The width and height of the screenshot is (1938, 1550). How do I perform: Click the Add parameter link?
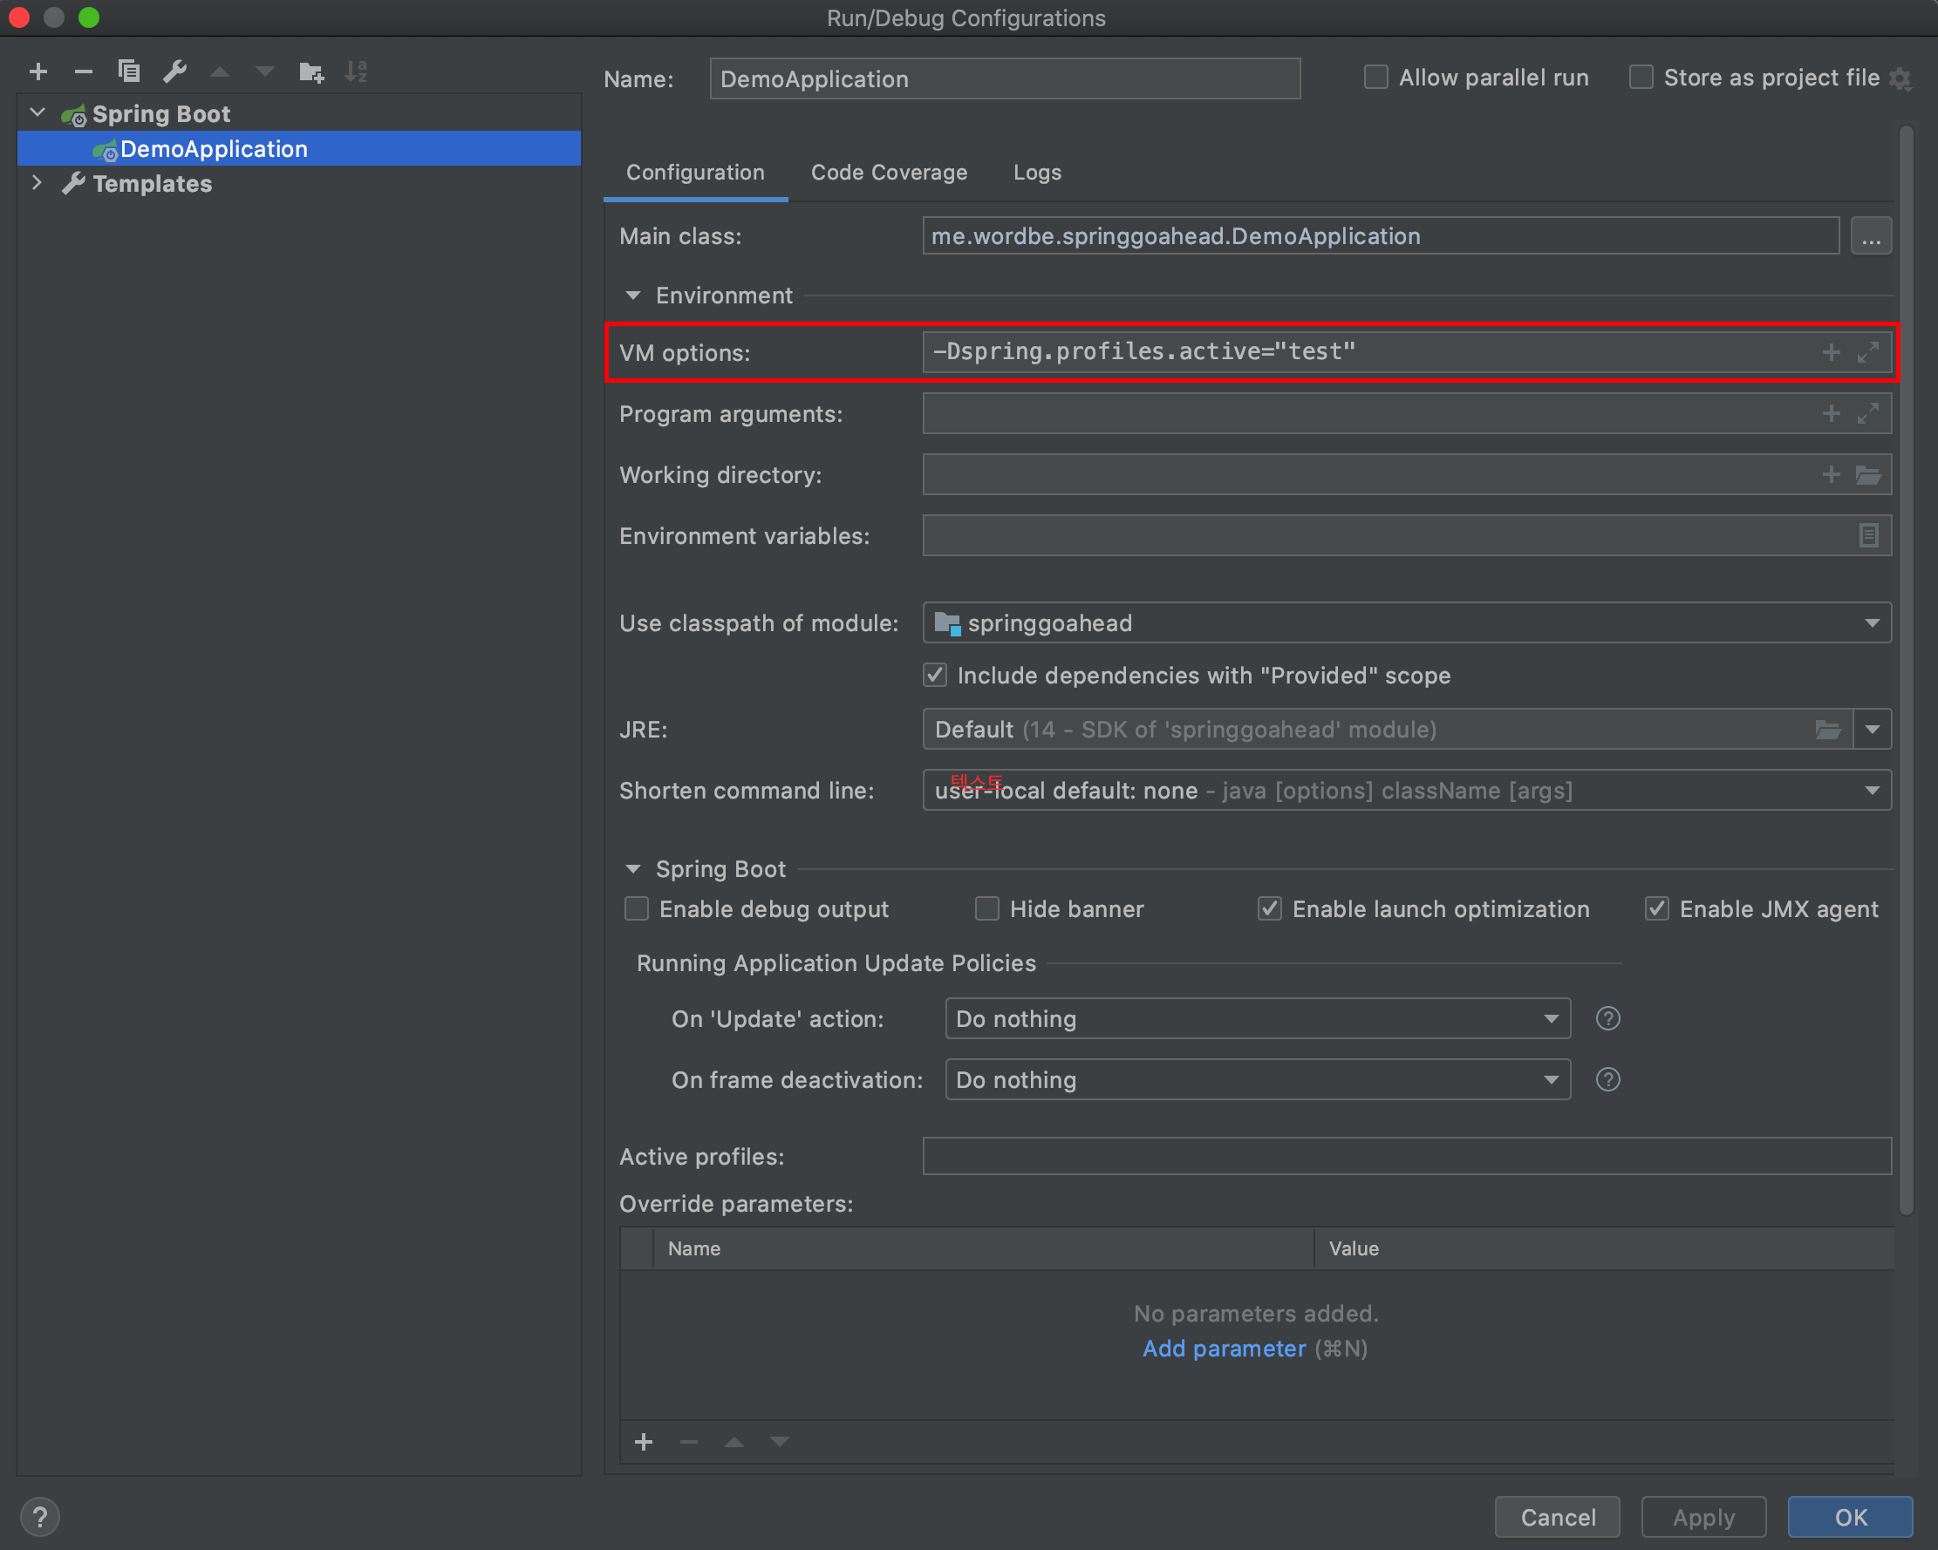pos(1224,1348)
